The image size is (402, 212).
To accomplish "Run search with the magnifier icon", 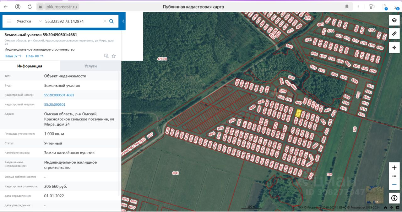I will pyautogui.click(x=111, y=21).
